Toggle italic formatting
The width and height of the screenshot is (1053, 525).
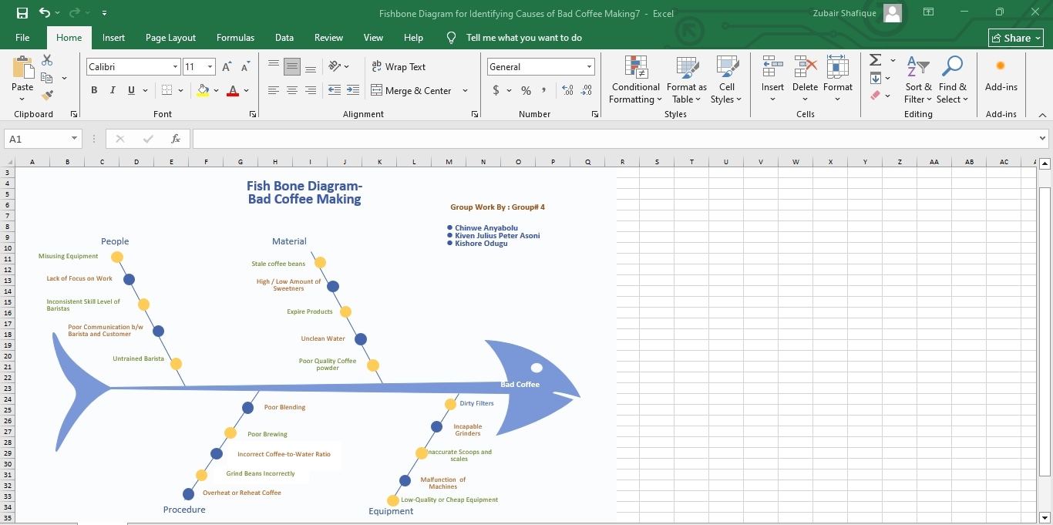click(112, 90)
